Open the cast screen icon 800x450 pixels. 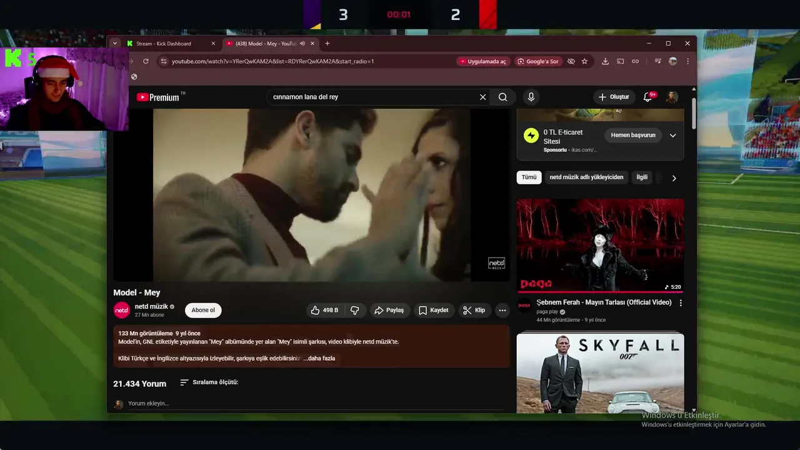click(621, 61)
